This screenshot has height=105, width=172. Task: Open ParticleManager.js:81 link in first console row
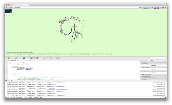159,83
